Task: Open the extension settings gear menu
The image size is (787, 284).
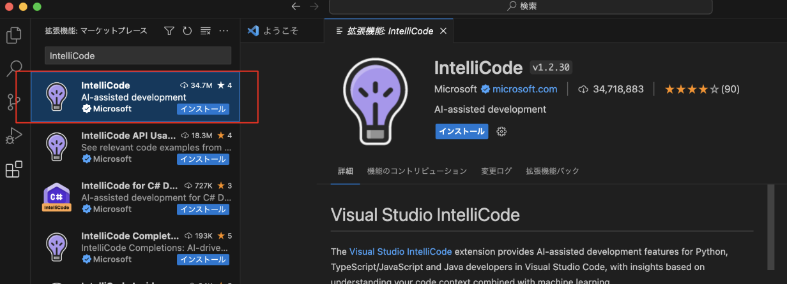Action: coord(501,131)
